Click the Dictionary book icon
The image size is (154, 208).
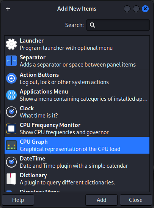pyautogui.click(x=11, y=179)
